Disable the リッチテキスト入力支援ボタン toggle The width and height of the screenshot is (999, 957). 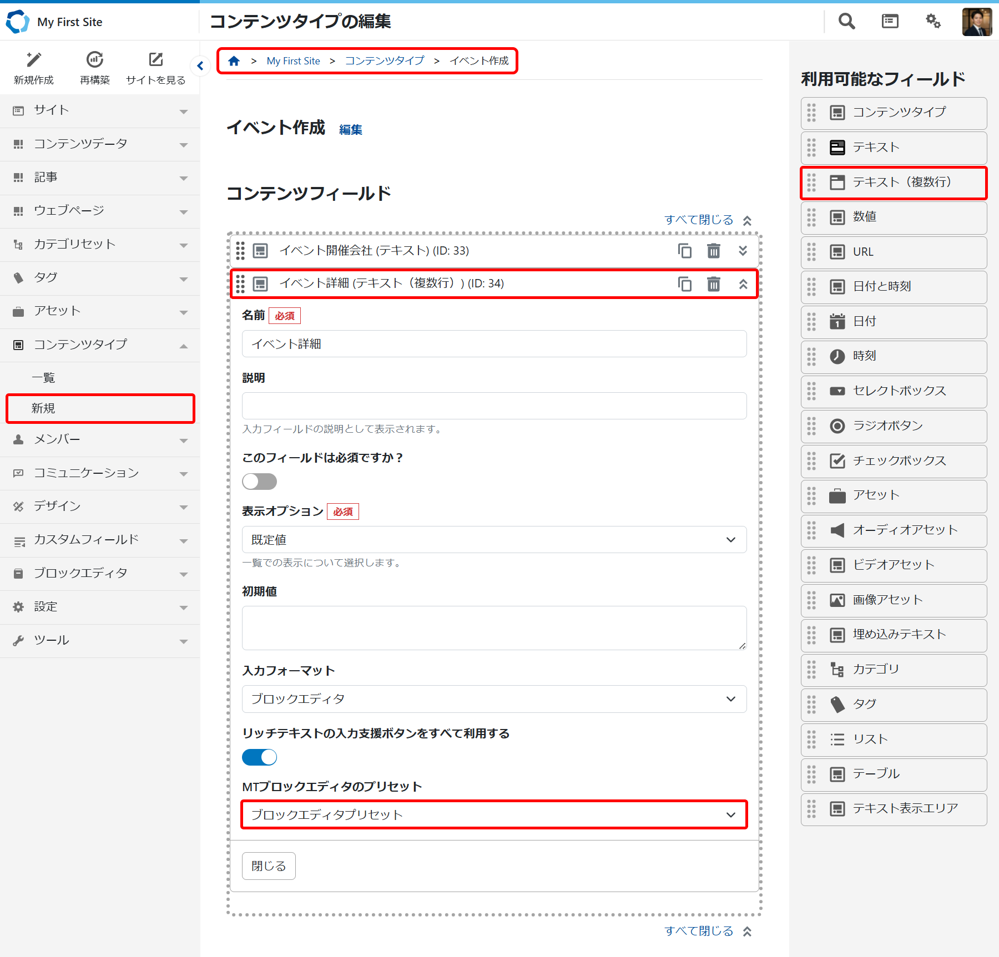[x=259, y=757]
